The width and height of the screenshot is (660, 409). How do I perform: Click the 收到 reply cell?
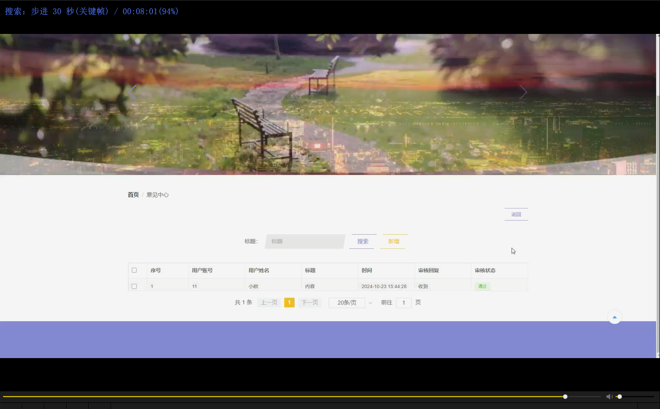[x=423, y=286]
